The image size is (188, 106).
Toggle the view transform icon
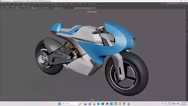click(75, 8)
